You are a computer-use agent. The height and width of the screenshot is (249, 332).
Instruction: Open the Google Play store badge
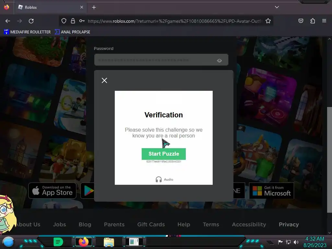coord(88,191)
